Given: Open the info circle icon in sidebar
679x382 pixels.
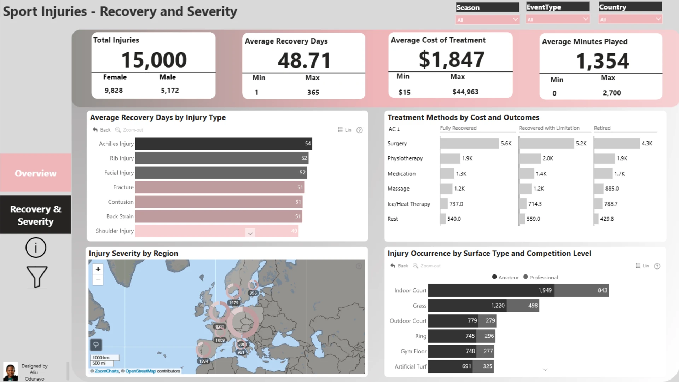Looking at the screenshot, I should [36, 248].
